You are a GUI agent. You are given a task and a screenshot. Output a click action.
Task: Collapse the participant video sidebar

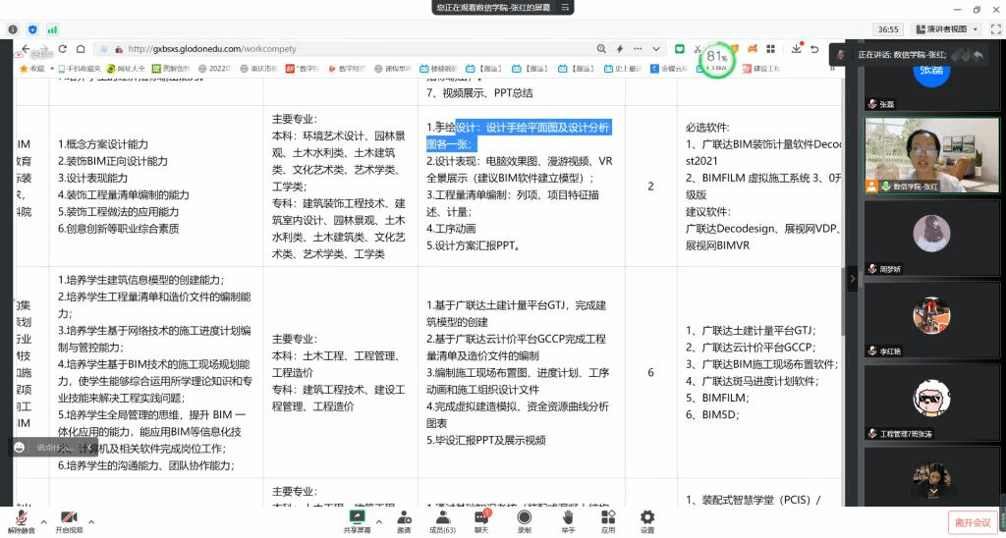click(853, 279)
